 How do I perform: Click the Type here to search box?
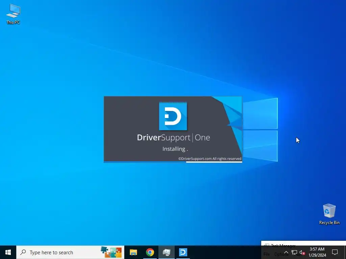click(x=70, y=252)
